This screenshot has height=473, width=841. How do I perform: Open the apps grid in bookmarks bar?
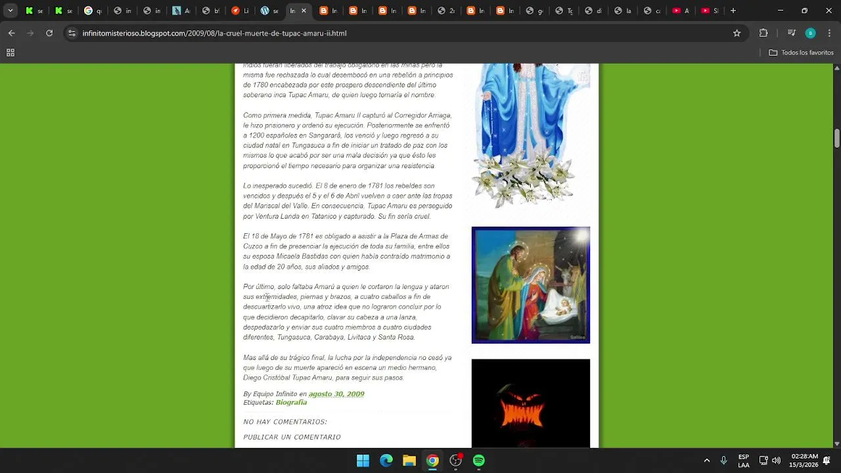(x=11, y=53)
